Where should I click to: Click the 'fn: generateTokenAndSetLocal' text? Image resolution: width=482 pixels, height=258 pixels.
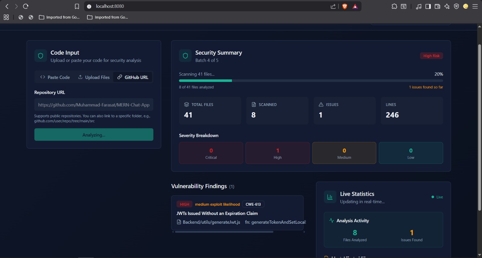(x=275, y=222)
